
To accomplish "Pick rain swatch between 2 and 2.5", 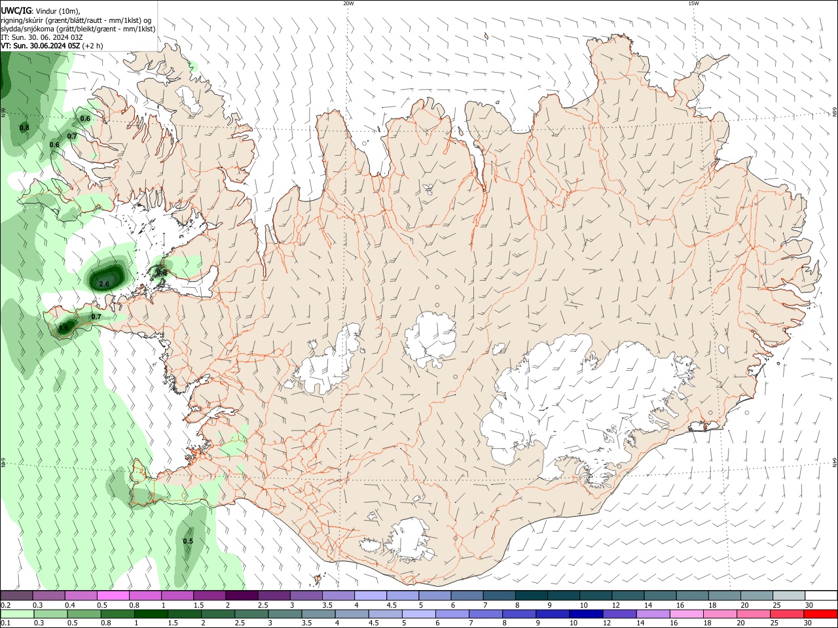I will (219, 614).
